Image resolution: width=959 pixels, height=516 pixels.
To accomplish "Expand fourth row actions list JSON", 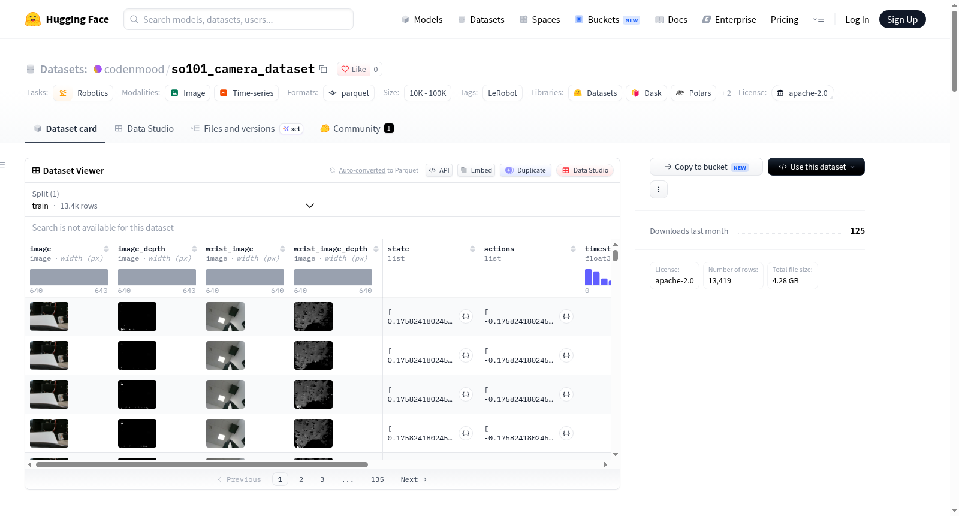I will [x=566, y=433].
